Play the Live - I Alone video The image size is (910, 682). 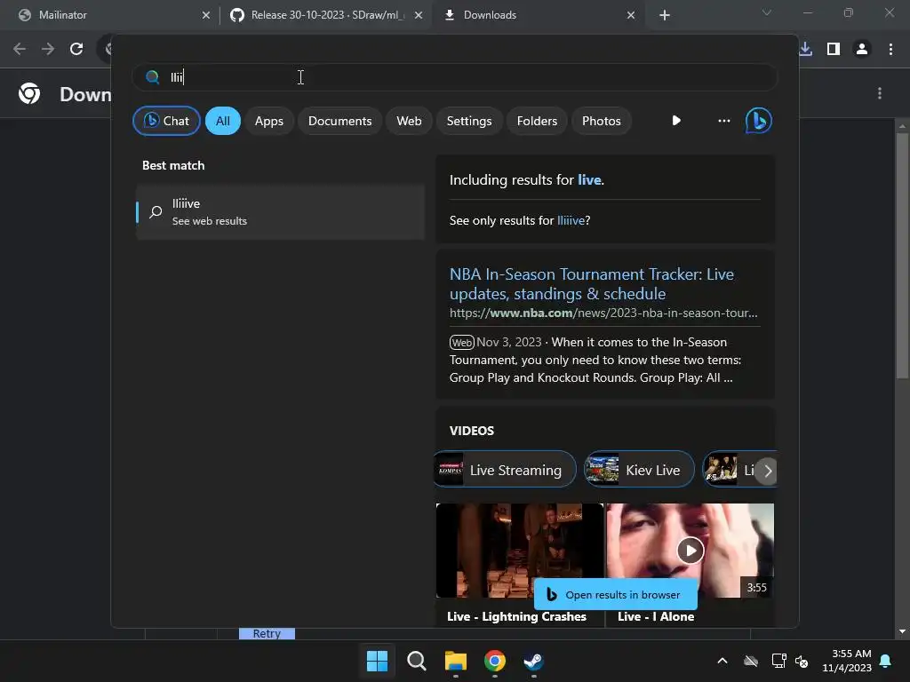690,550
